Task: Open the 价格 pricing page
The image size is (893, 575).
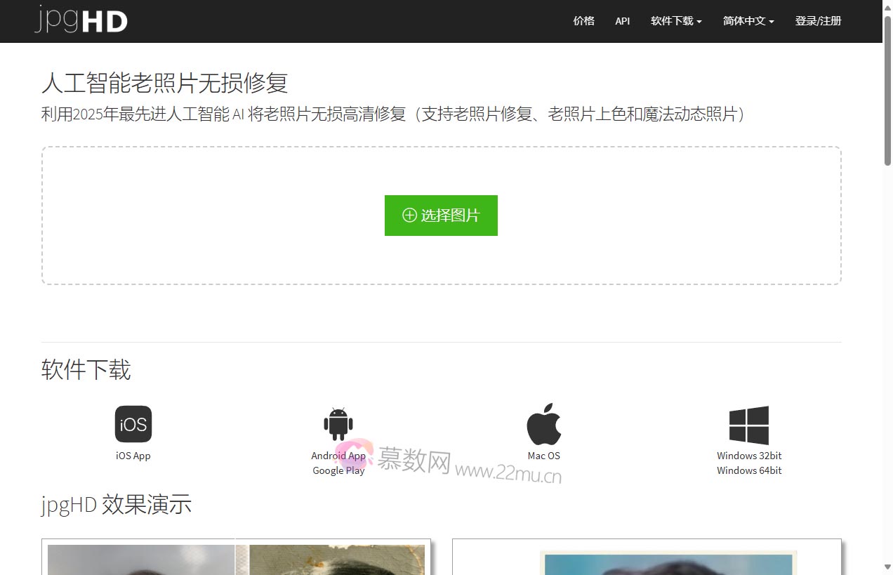Action: coord(583,21)
